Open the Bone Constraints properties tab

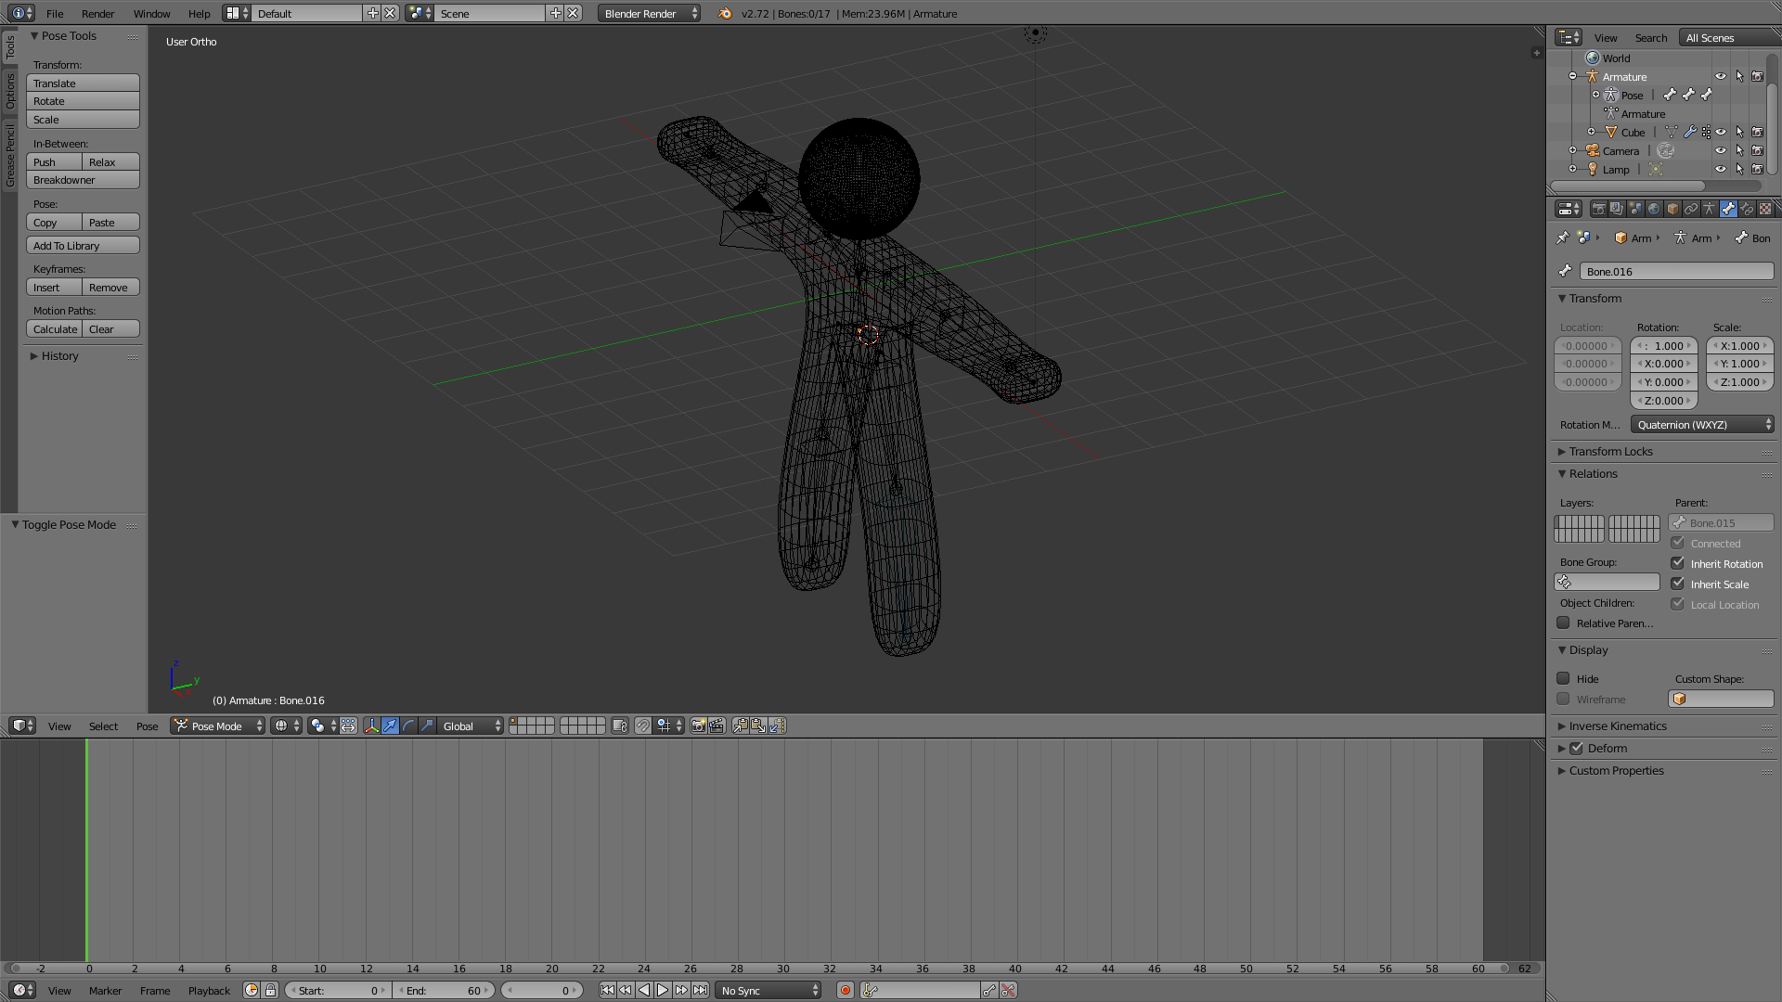(1747, 209)
